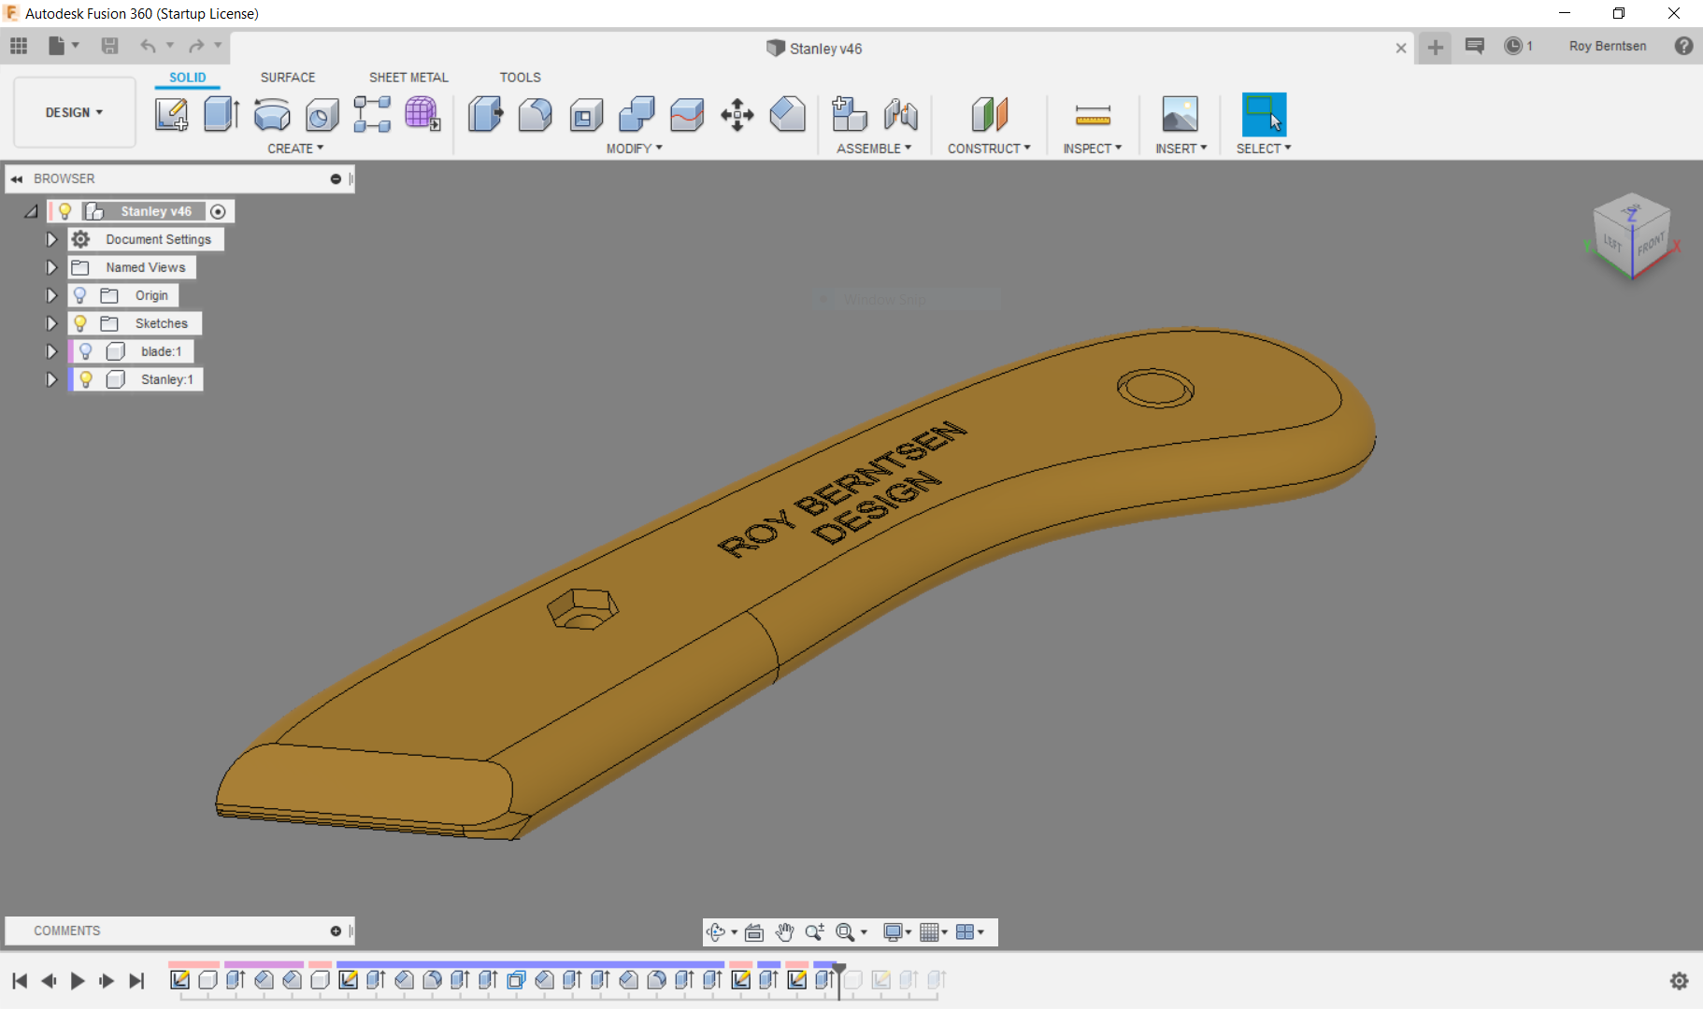The height and width of the screenshot is (1009, 1703).
Task: Switch to the TOOLS tab
Action: point(521,78)
